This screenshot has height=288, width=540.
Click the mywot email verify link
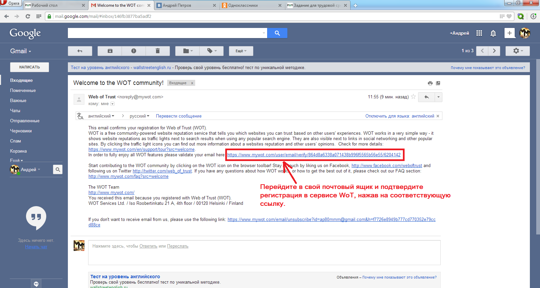(x=314, y=155)
